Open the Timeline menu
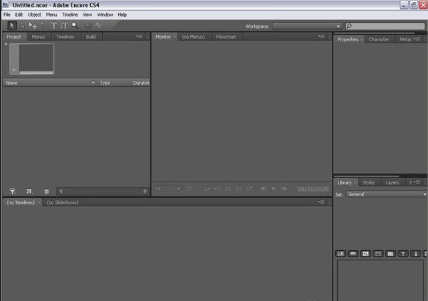 coord(70,15)
